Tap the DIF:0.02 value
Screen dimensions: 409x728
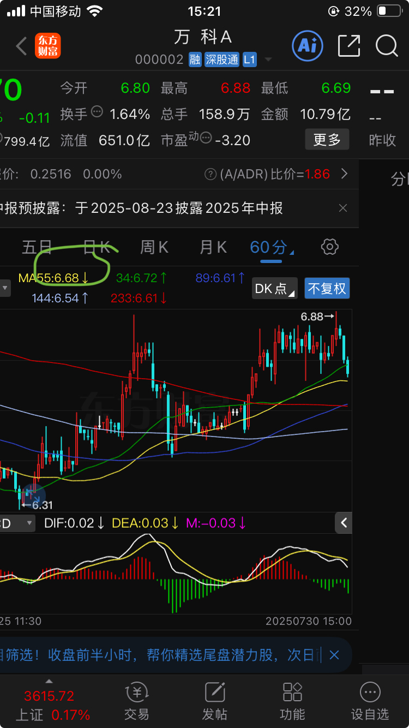(74, 523)
